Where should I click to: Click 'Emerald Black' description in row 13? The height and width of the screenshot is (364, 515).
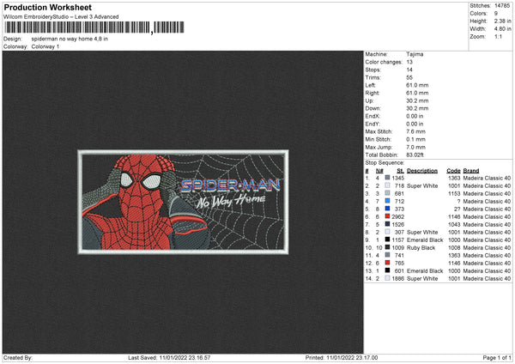pyautogui.click(x=425, y=271)
